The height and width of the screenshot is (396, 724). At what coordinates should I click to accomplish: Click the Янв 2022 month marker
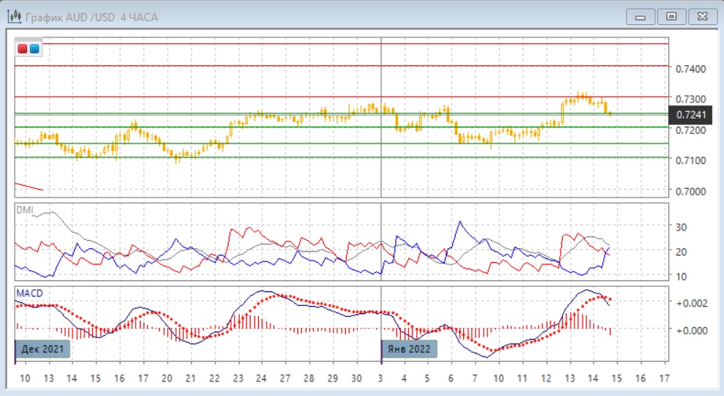[410, 349]
